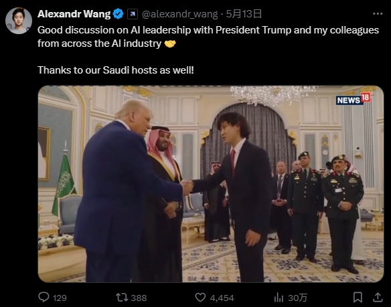Screen dimensions: 391x307
Task: Repost using the retweet arrows icon
Action: pyautogui.click(x=122, y=297)
